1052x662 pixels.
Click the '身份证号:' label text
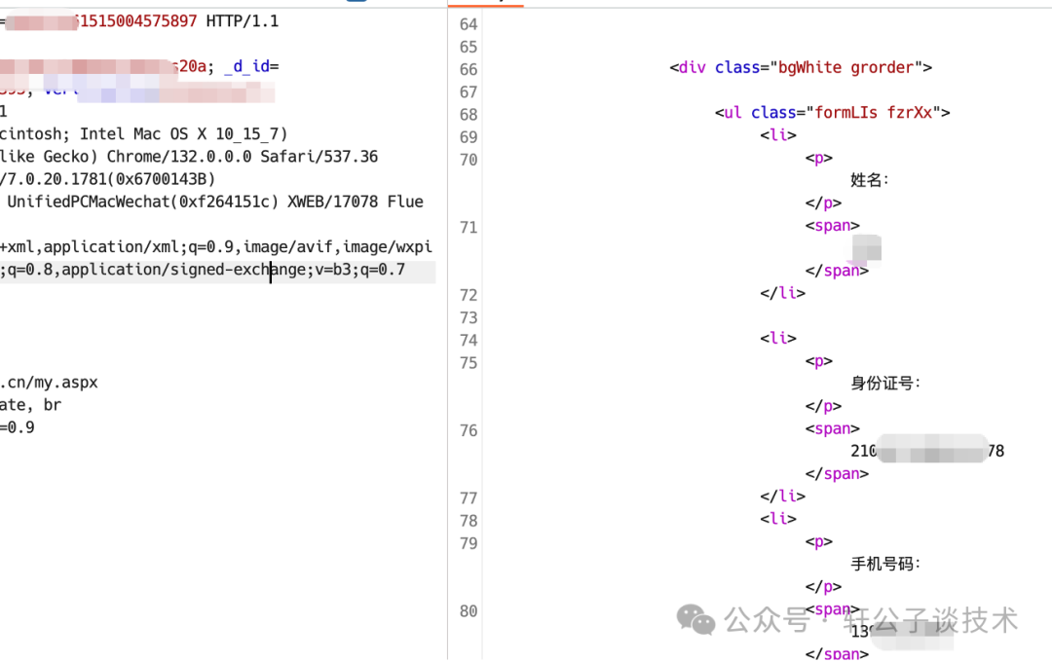click(885, 383)
